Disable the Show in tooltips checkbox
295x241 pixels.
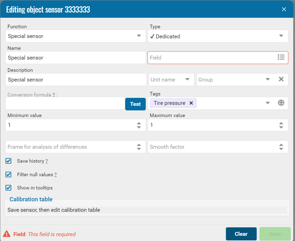(x=9, y=188)
